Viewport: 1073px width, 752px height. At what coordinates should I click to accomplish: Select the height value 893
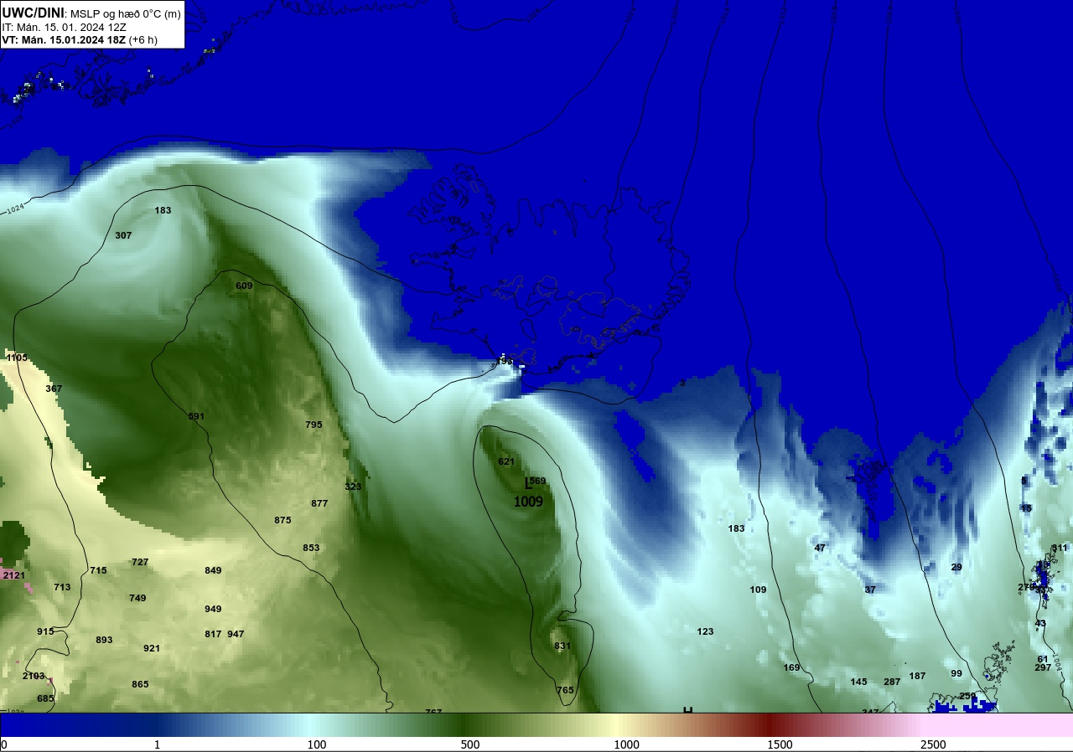coord(104,640)
